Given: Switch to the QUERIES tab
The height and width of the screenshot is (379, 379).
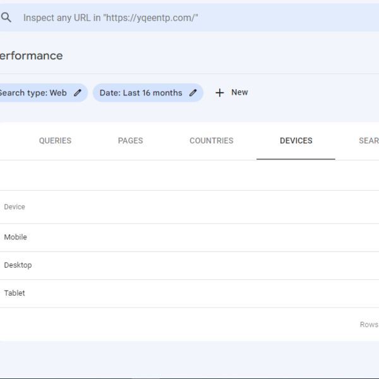Looking at the screenshot, I should [x=55, y=141].
